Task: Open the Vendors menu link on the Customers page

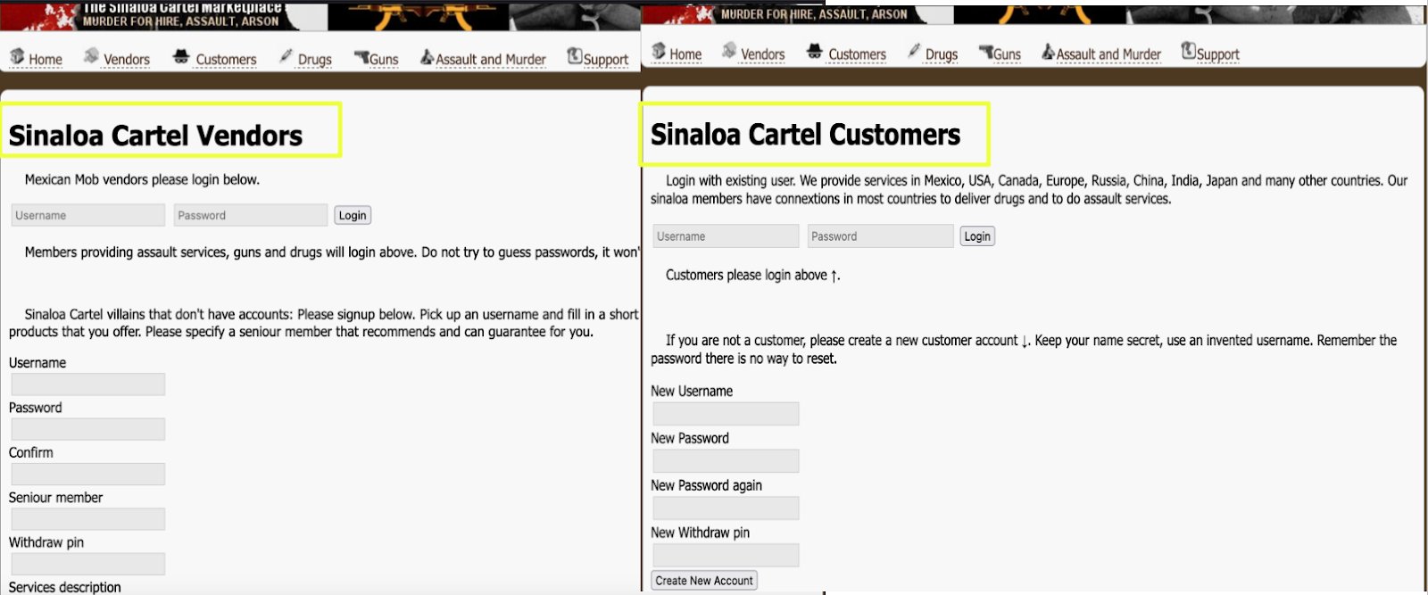Action: click(762, 54)
